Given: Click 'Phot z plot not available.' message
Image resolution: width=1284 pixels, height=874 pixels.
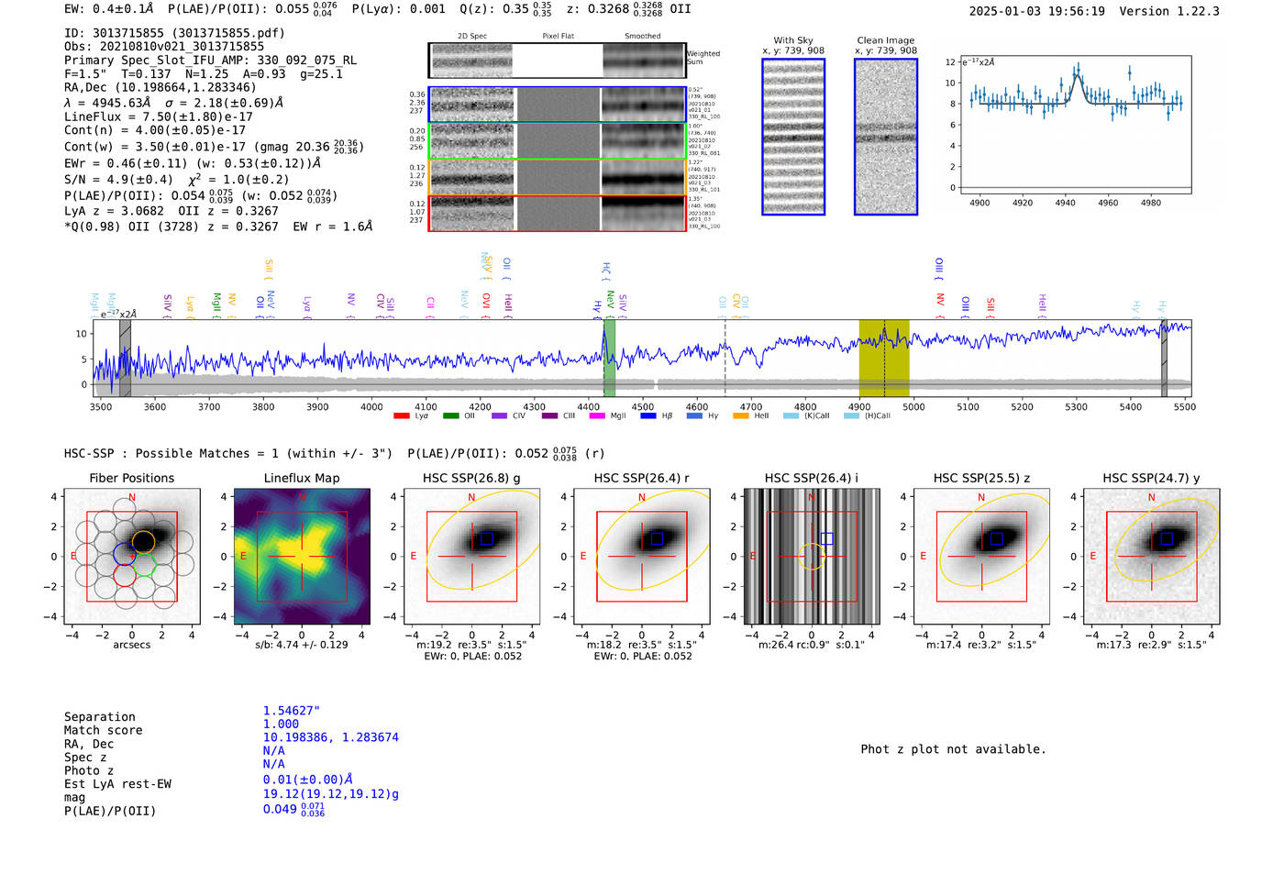Looking at the screenshot, I should (953, 749).
